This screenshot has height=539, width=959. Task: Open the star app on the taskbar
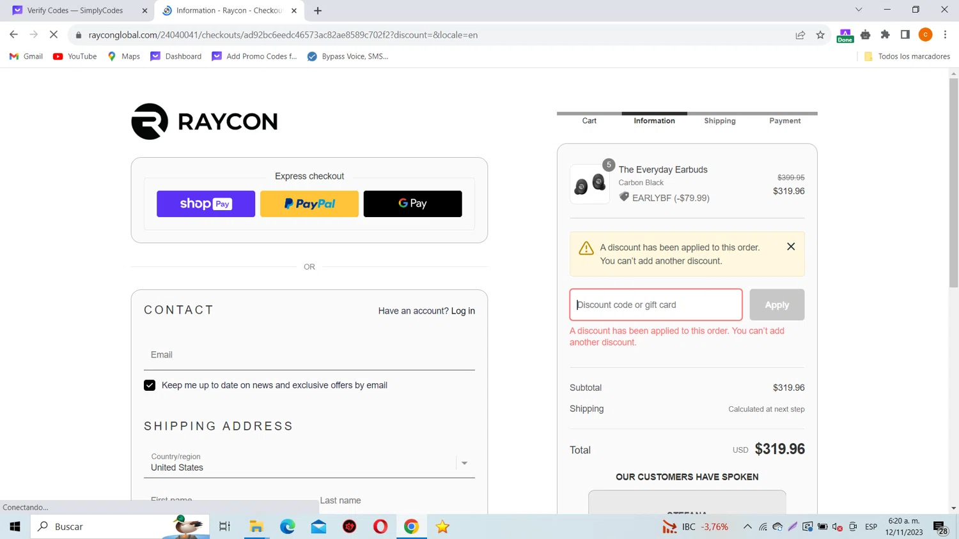point(442,527)
